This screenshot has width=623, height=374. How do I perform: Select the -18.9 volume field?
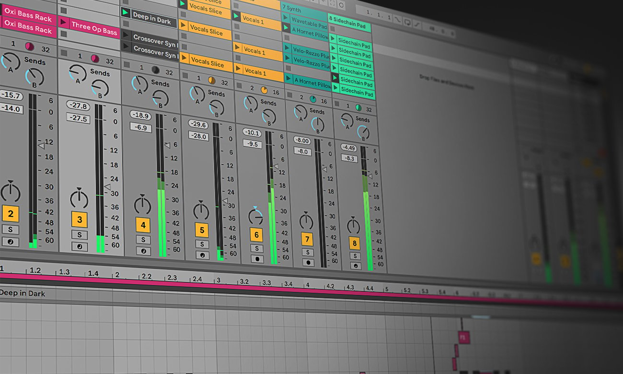(x=140, y=116)
